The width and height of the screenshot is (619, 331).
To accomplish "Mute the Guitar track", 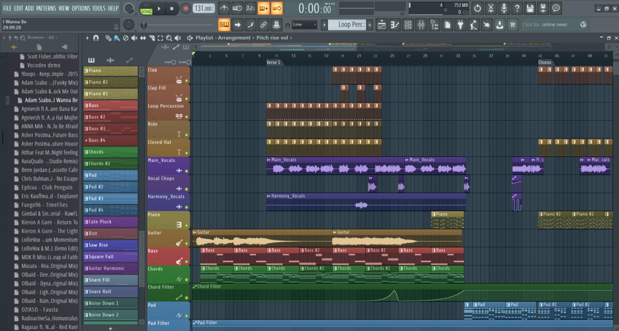I will (x=187, y=243).
